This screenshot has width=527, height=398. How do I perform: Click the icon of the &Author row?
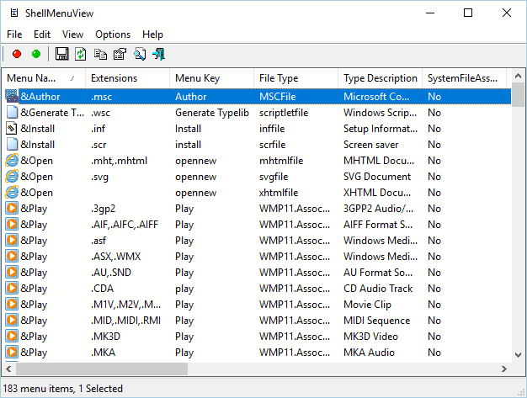(x=12, y=97)
